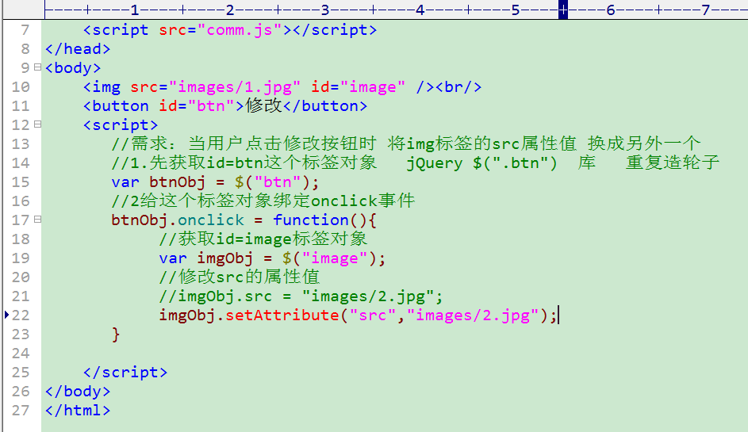Viewport: 748px width, 432px height.
Task: Click the opening <script> tag on line 12
Action: coord(121,125)
